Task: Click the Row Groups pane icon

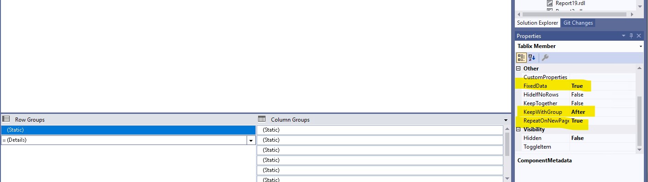Action: 6,119
